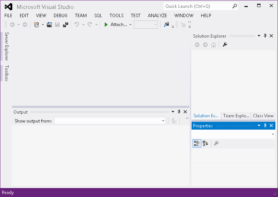Open the Server Explorer side tab

point(6,46)
